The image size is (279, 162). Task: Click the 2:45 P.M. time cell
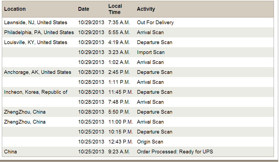[x=119, y=72]
